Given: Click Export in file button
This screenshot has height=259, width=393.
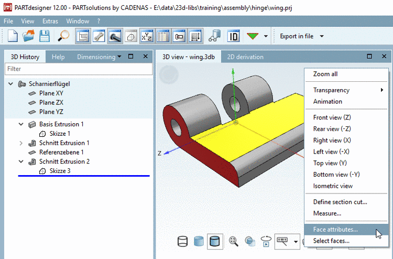Looking at the screenshot, I should 297,36.
